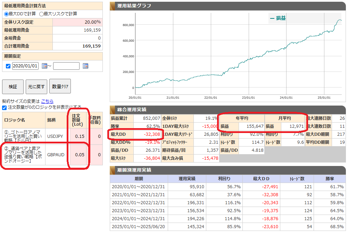Edit the GBPAUD lot quantity 0.05 field
Image resolution: width=348 pixels, height=233 pixels.
[x=79, y=155]
